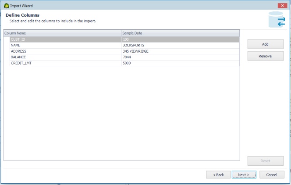
Task: Go to the next wizard step
Action: pyautogui.click(x=243, y=174)
